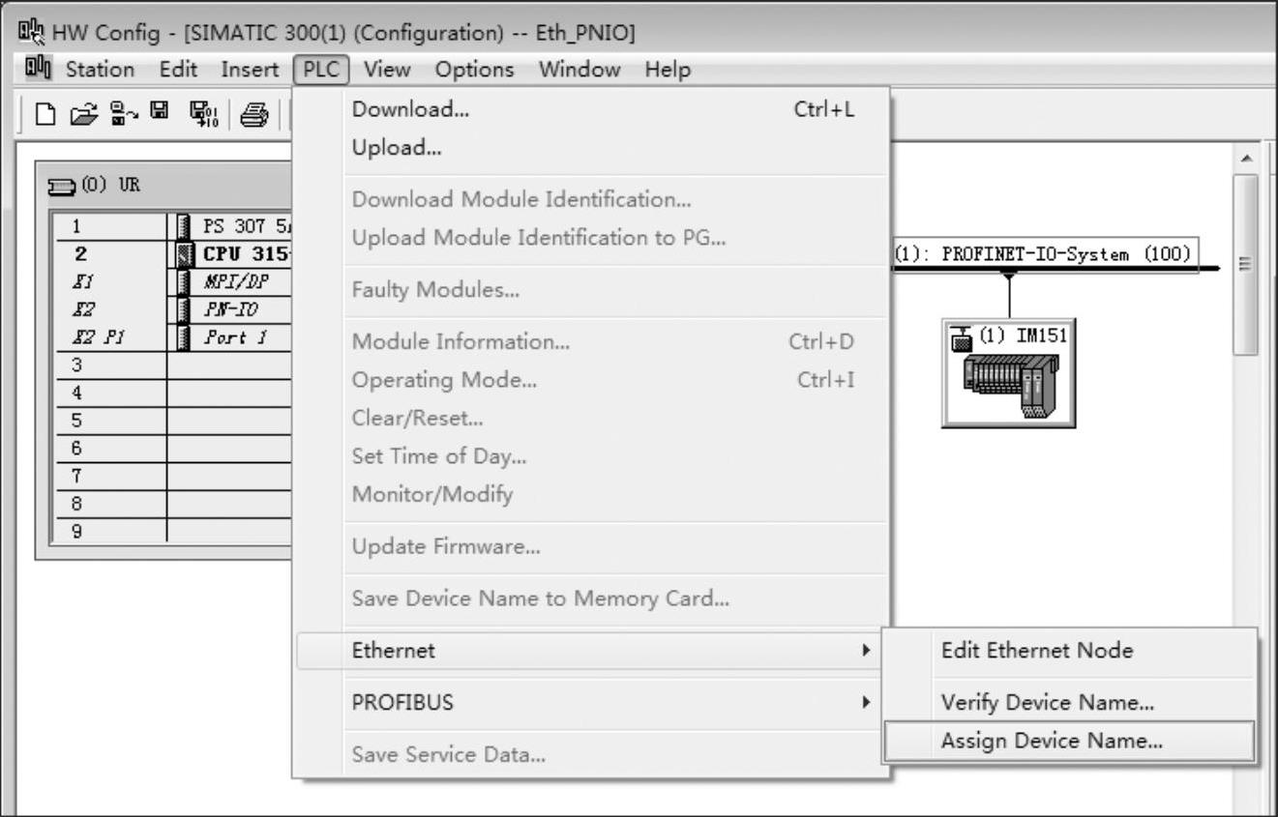Click the Save and Compile toolbar icon
1278x817 pixels.
click(202, 115)
